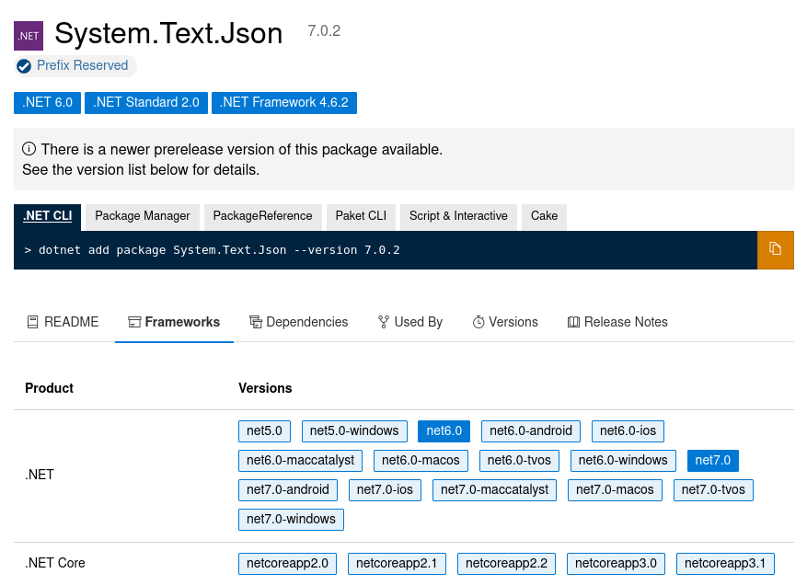Viewport: 807px width, 585px height.
Task: Click the net6.0-macos badge
Action: (421, 461)
